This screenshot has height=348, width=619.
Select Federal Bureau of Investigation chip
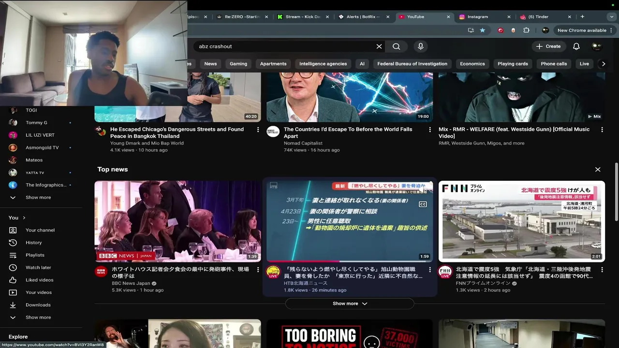pos(413,64)
